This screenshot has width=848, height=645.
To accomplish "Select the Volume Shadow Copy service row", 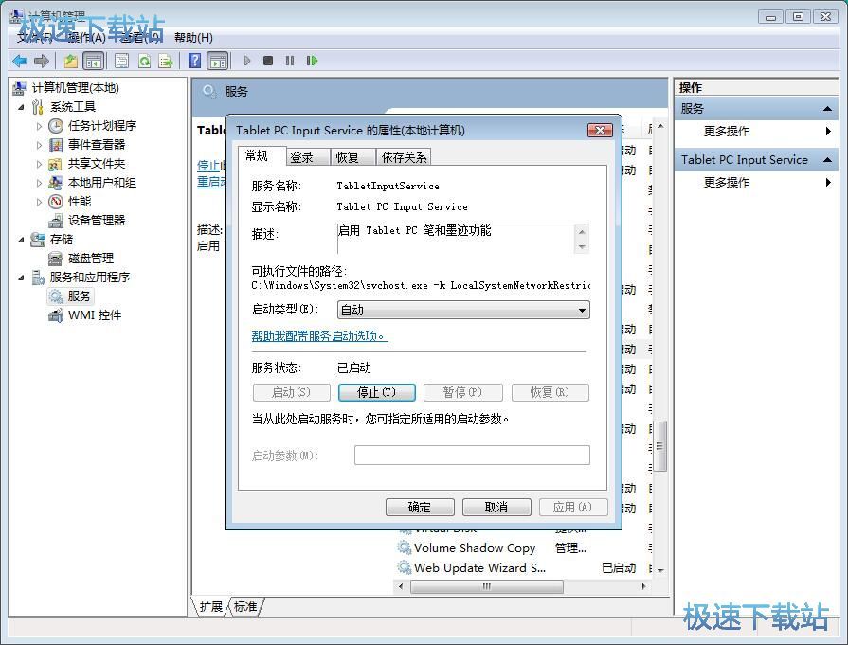I will click(522, 547).
